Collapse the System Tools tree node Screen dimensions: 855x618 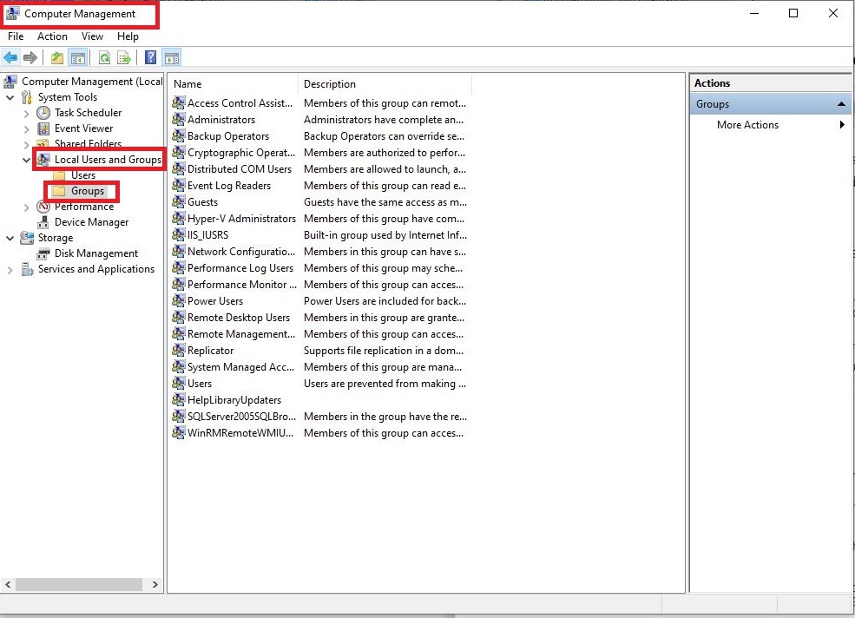coord(10,97)
